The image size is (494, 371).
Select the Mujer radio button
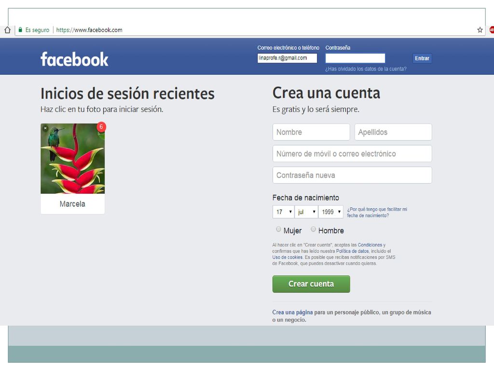278,229
